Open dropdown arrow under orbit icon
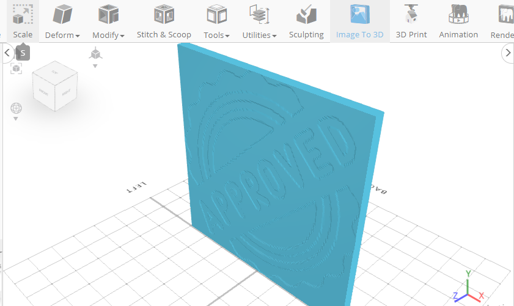This screenshot has width=514, height=306. pos(15,119)
